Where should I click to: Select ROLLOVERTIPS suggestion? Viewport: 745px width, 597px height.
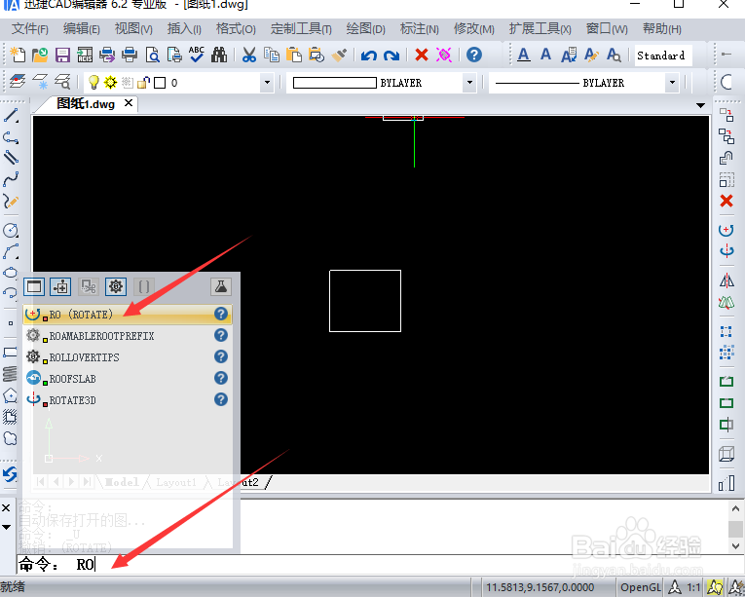pos(128,357)
